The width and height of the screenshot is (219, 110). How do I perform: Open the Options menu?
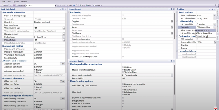(16, 1)
